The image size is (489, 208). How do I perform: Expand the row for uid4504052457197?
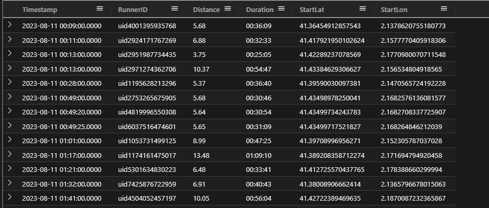pyautogui.click(x=9, y=197)
